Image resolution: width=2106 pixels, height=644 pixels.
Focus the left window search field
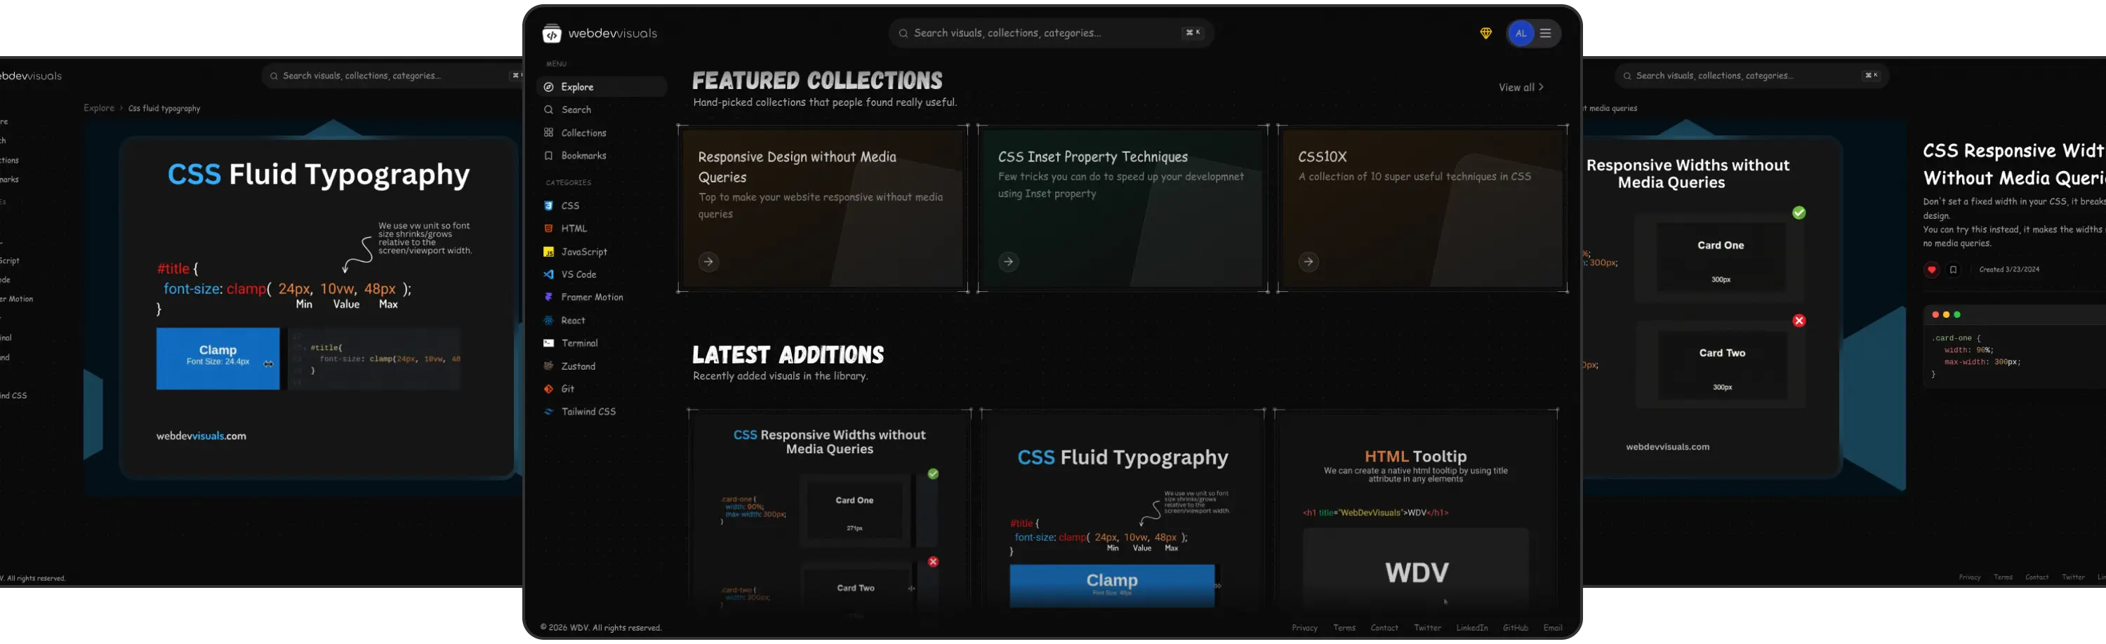point(392,76)
